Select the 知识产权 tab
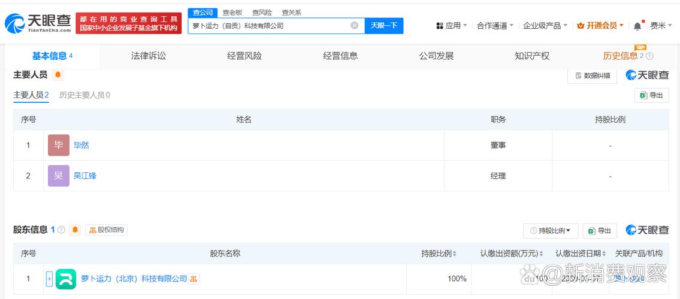 point(532,56)
